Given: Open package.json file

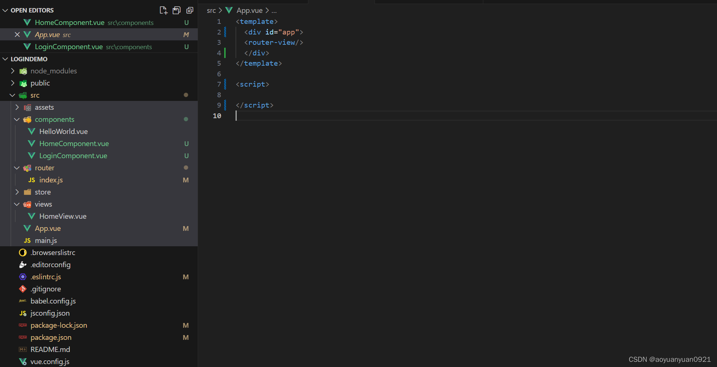Looking at the screenshot, I should click(99, 337).
